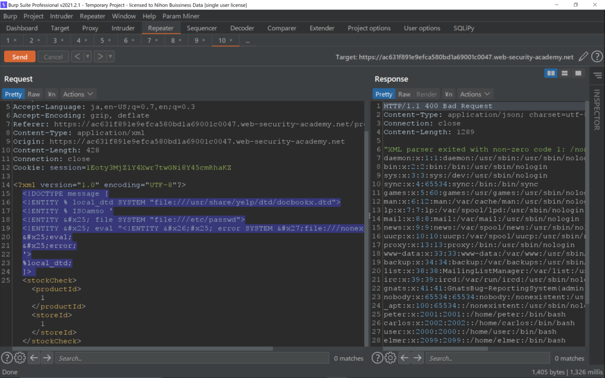Switch to side-by-side split layout icon
This screenshot has width=605, height=378.
point(551,74)
